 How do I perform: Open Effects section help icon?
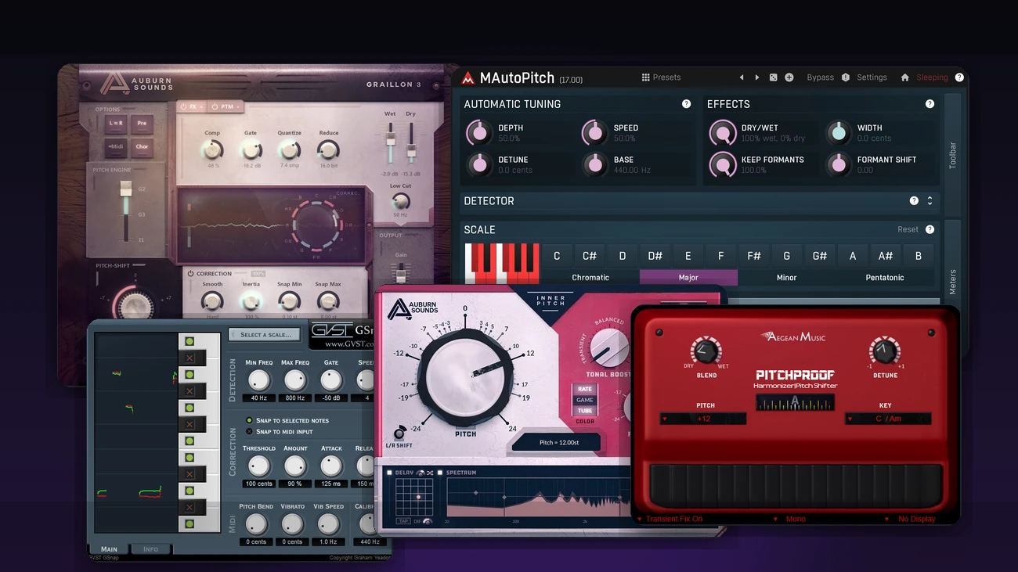pyautogui.click(x=930, y=104)
